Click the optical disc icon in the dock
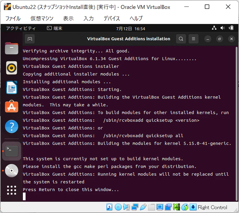239x213 pixels. (12, 171)
